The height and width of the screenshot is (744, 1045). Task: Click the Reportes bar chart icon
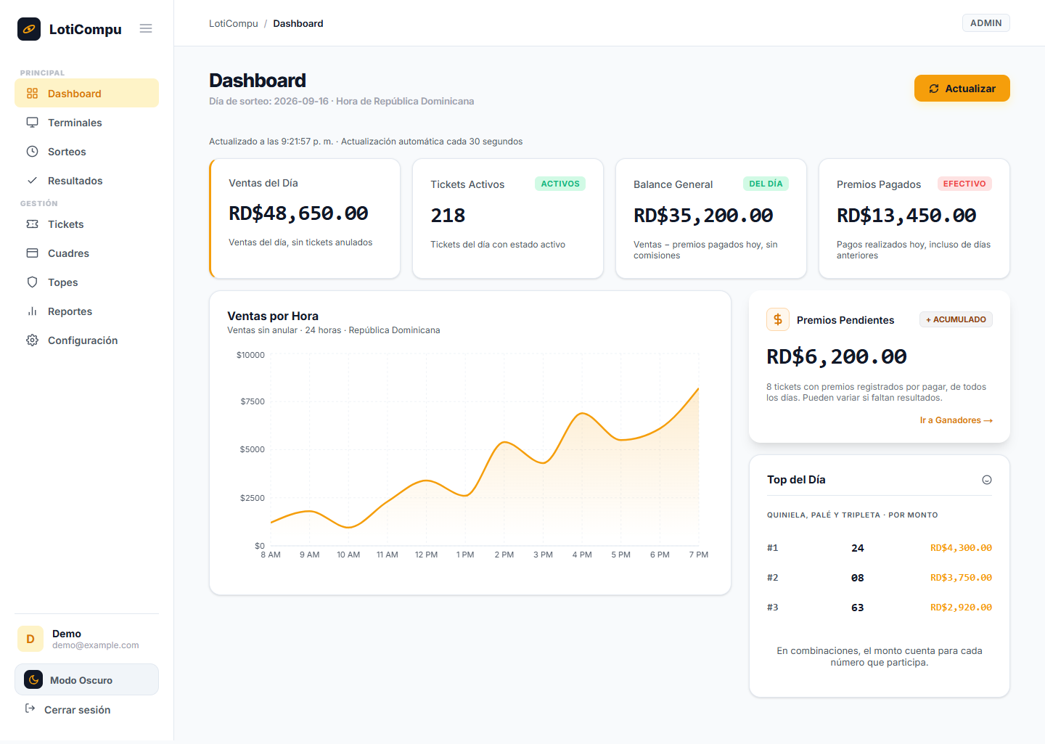32,311
